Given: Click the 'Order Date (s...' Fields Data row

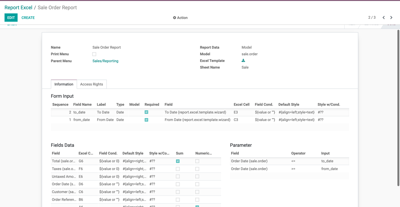Looking at the screenshot, I should [x=136, y=184].
